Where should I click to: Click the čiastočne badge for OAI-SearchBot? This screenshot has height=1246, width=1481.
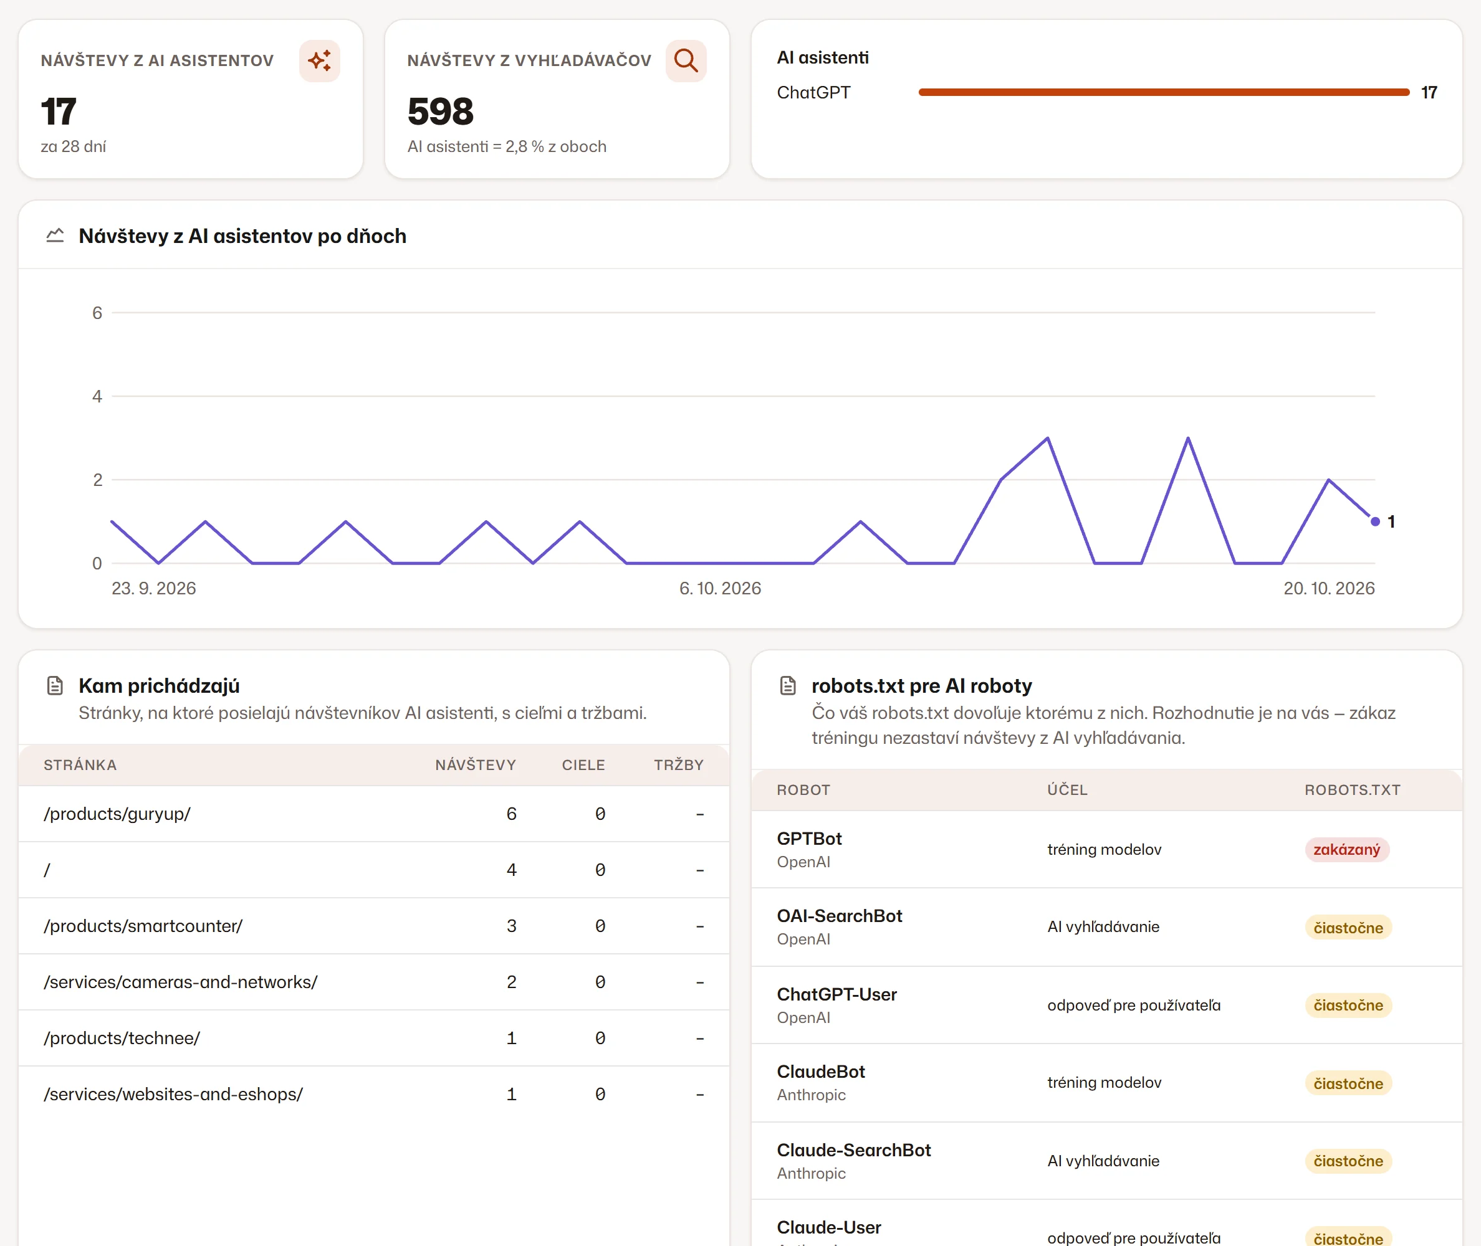point(1348,928)
